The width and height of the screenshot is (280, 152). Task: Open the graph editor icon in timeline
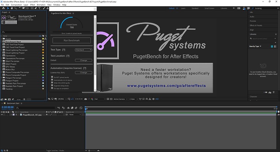coord(81,108)
